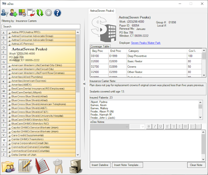Image resolution: width=208 pixels, height=175 pixels.
Task: Click the Clear Note button
Action: click(x=196, y=165)
